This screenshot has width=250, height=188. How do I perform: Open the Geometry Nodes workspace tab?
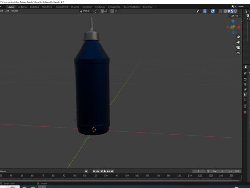[132, 7]
